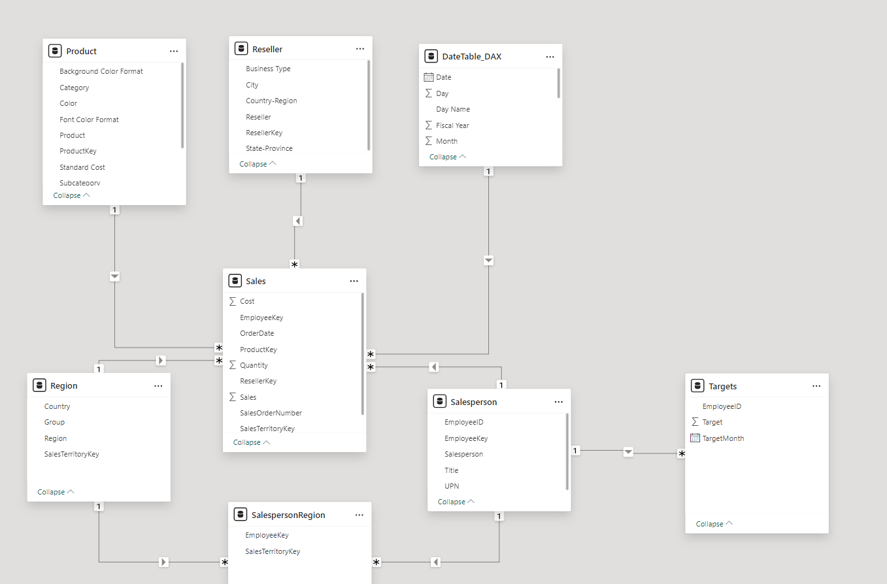The height and width of the screenshot is (584, 887).
Task: Click the Product table vertical scrollbar
Action: pyautogui.click(x=182, y=105)
